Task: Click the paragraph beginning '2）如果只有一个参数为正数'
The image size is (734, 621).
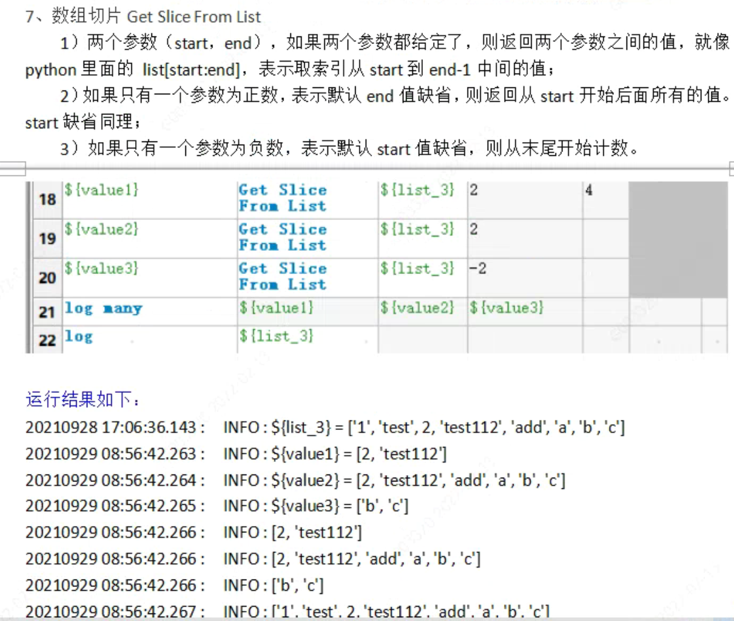Action: (377, 109)
